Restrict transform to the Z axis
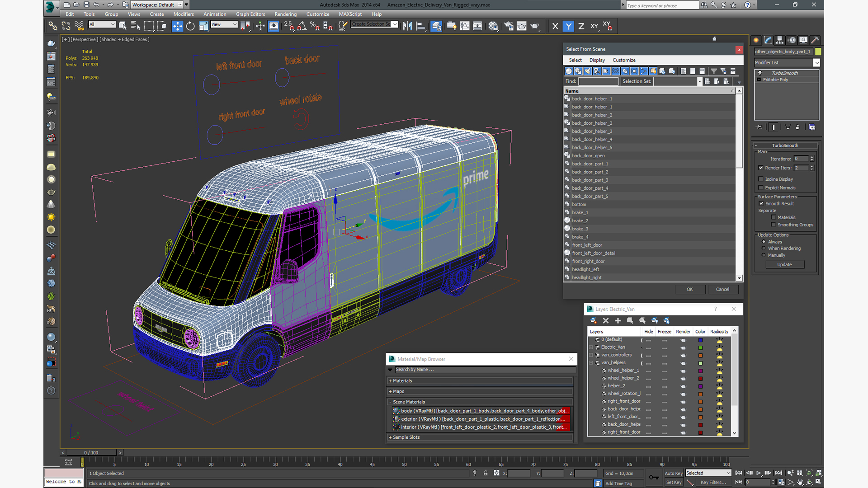Screen dimensions: 868x488 tap(581, 26)
